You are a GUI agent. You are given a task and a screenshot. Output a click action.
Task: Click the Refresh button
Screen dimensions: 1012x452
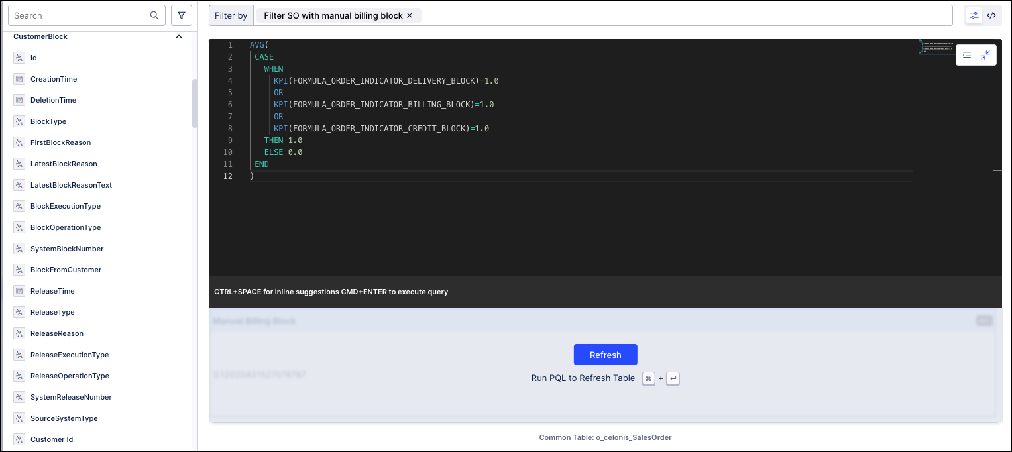click(x=606, y=355)
